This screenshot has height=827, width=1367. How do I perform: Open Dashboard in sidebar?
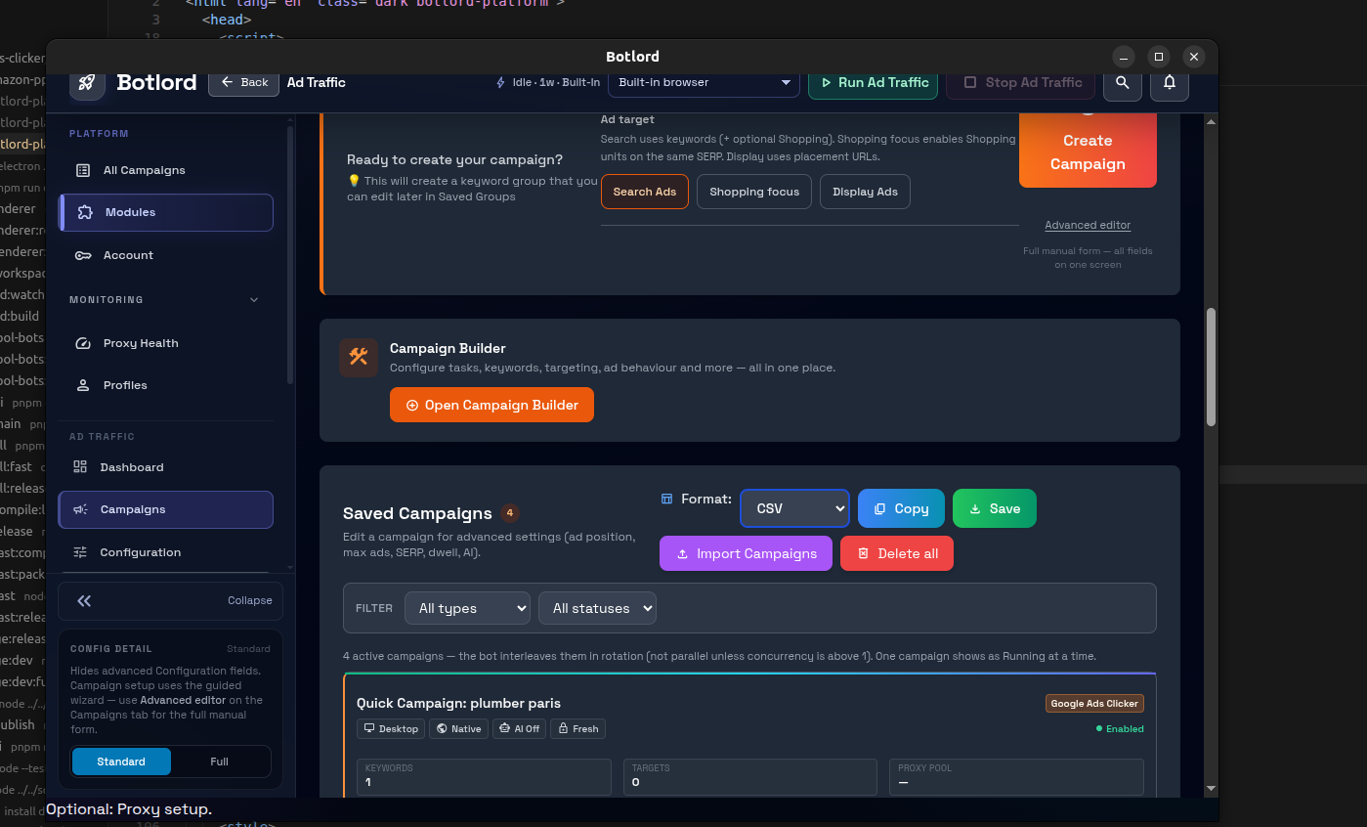165,467
